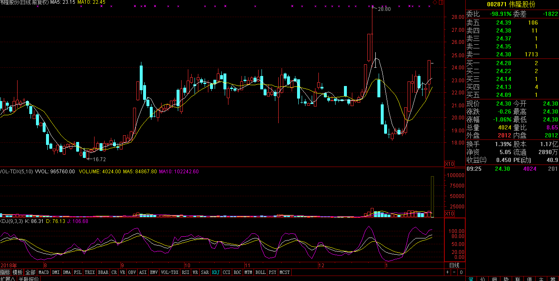This screenshot has width=559, height=281.
Task: Click the 0 reset button
Action: [461, 272]
